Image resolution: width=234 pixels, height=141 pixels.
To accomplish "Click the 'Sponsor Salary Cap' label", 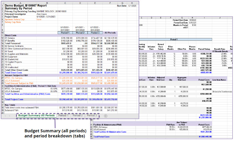I will tap(14, 19).
